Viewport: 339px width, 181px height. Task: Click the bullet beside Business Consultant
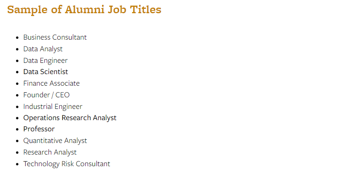[x=17, y=38]
